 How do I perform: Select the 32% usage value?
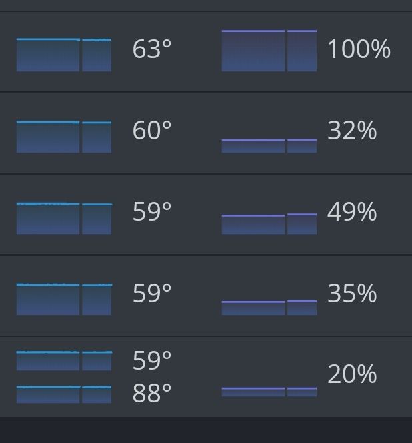[352, 131]
